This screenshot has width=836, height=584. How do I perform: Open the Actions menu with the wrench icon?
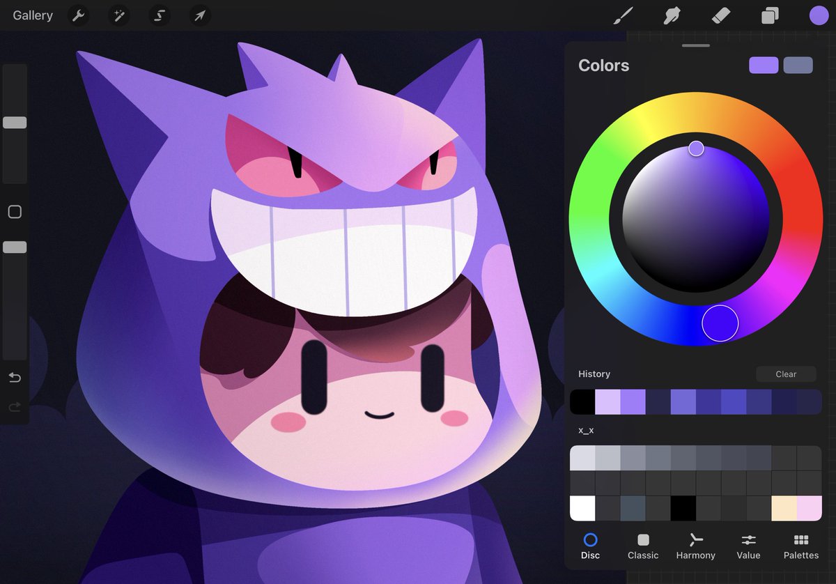point(77,15)
